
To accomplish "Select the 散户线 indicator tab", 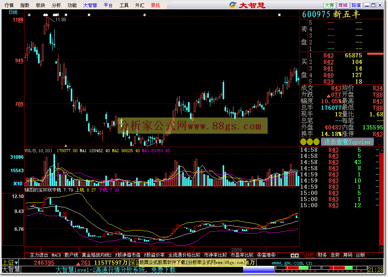I will [71, 255].
